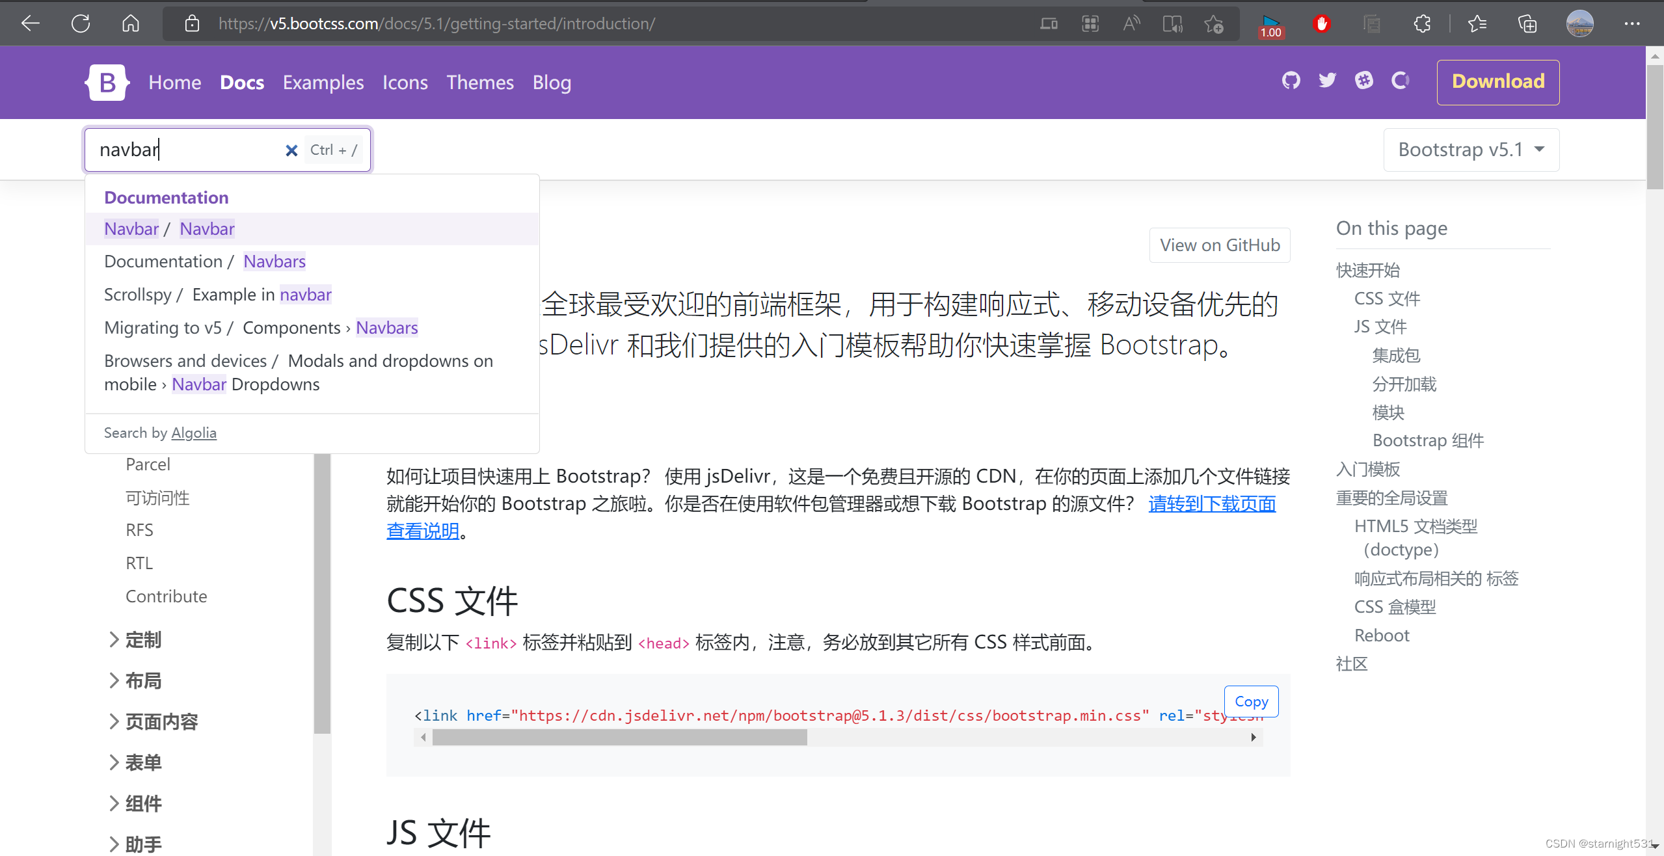Open the Bootstrap v5.1 version dropdown
This screenshot has width=1664, height=856.
coord(1471,150)
